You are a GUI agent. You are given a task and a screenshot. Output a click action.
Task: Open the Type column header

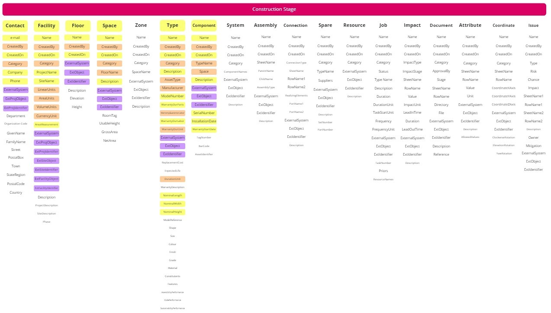click(172, 26)
